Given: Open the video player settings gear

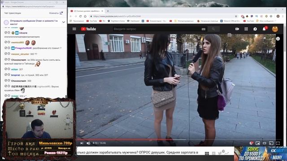Looking at the screenshot, I should [251, 143].
